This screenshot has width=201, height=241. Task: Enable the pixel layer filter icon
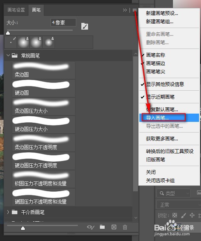(x=199, y=192)
